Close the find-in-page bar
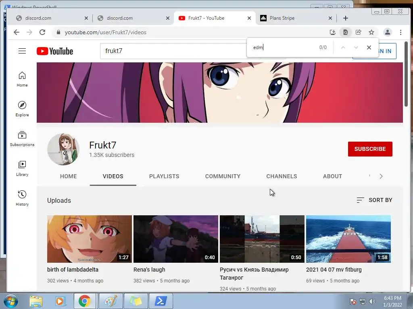This screenshot has width=413, height=309. (x=369, y=47)
